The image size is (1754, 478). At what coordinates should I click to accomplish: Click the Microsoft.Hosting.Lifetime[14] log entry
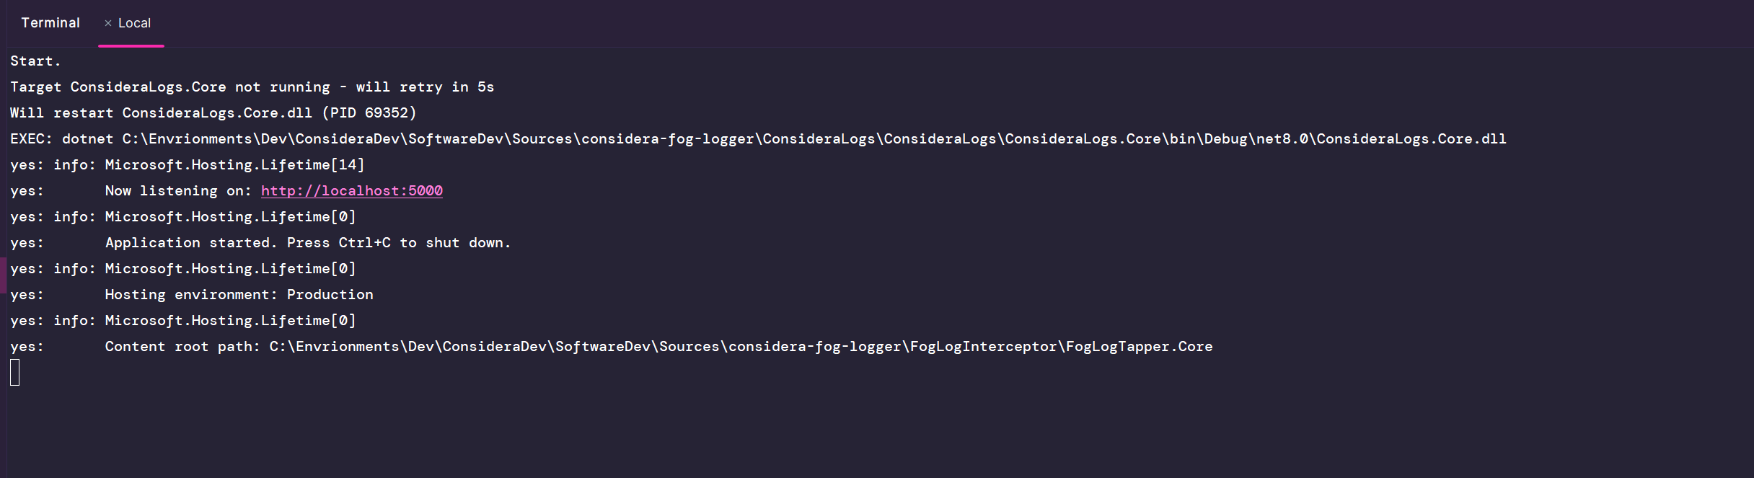click(x=234, y=165)
